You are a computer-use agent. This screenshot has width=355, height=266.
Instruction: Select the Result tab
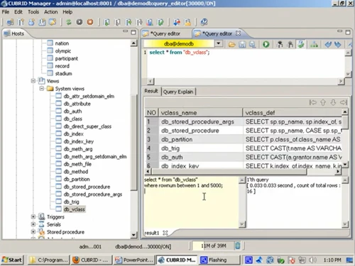click(x=151, y=91)
